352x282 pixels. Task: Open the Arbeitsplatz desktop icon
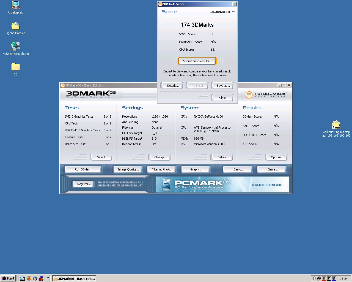(x=16, y=7)
